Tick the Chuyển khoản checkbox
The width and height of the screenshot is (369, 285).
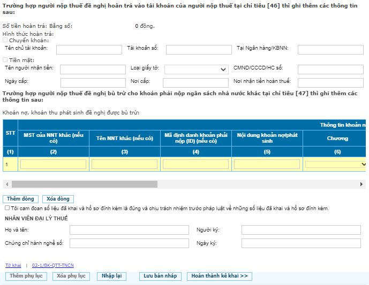[5, 40]
